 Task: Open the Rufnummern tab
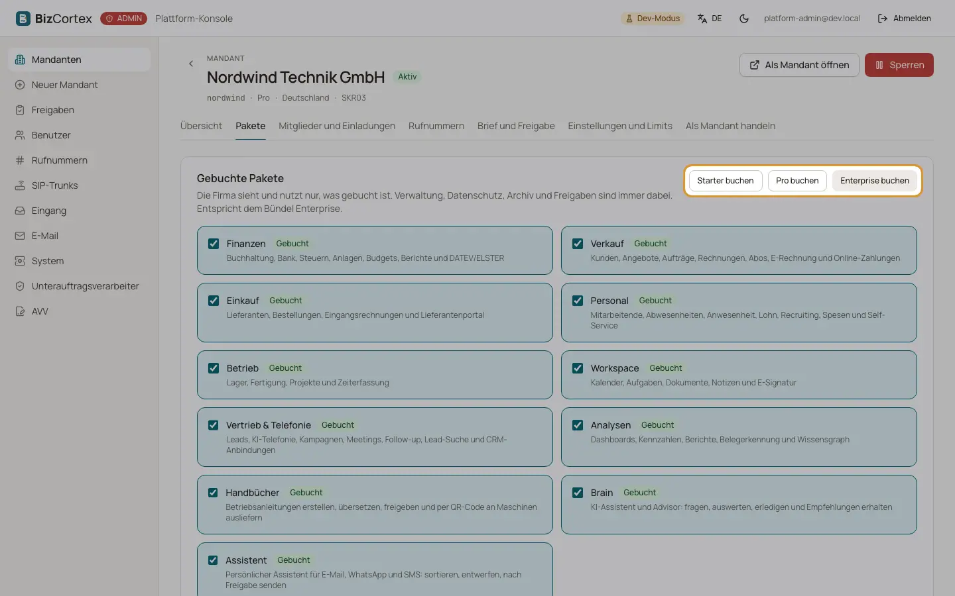[x=436, y=126]
